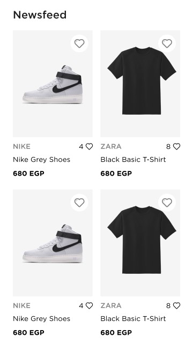The image size is (193, 344).
Task: Select the first NIKE brand label
Action: [22, 147]
